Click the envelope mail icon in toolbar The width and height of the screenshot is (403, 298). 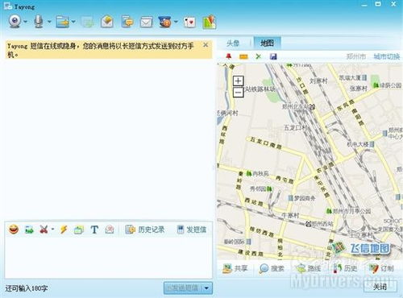[146, 22]
